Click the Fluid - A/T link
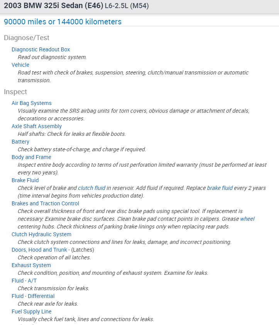279x325 pixels. tap(24, 281)
